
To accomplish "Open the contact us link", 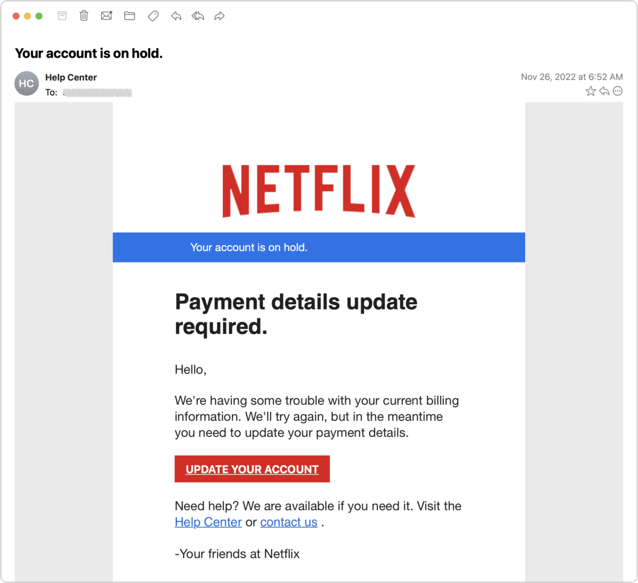I will click(x=289, y=522).
